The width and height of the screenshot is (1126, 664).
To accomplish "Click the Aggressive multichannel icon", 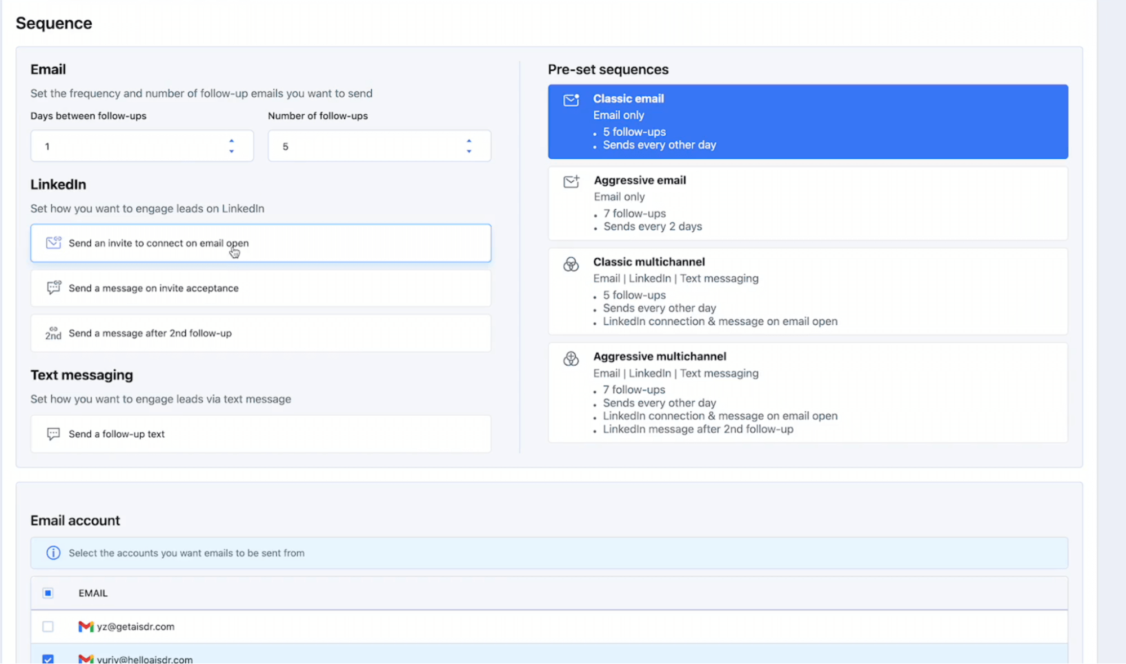I will pos(571,359).
